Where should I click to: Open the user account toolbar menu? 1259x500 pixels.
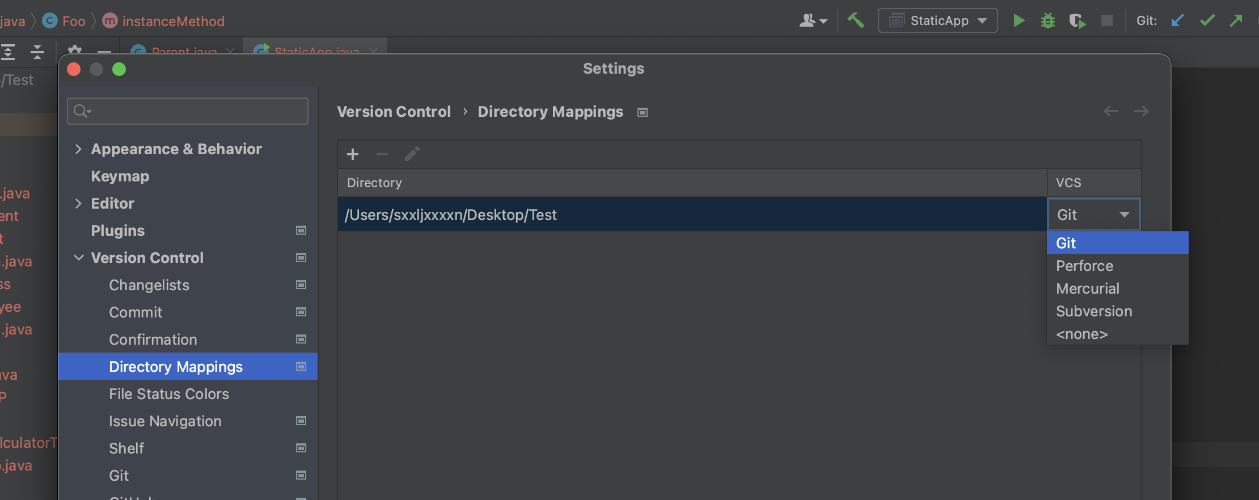point(813,21)
